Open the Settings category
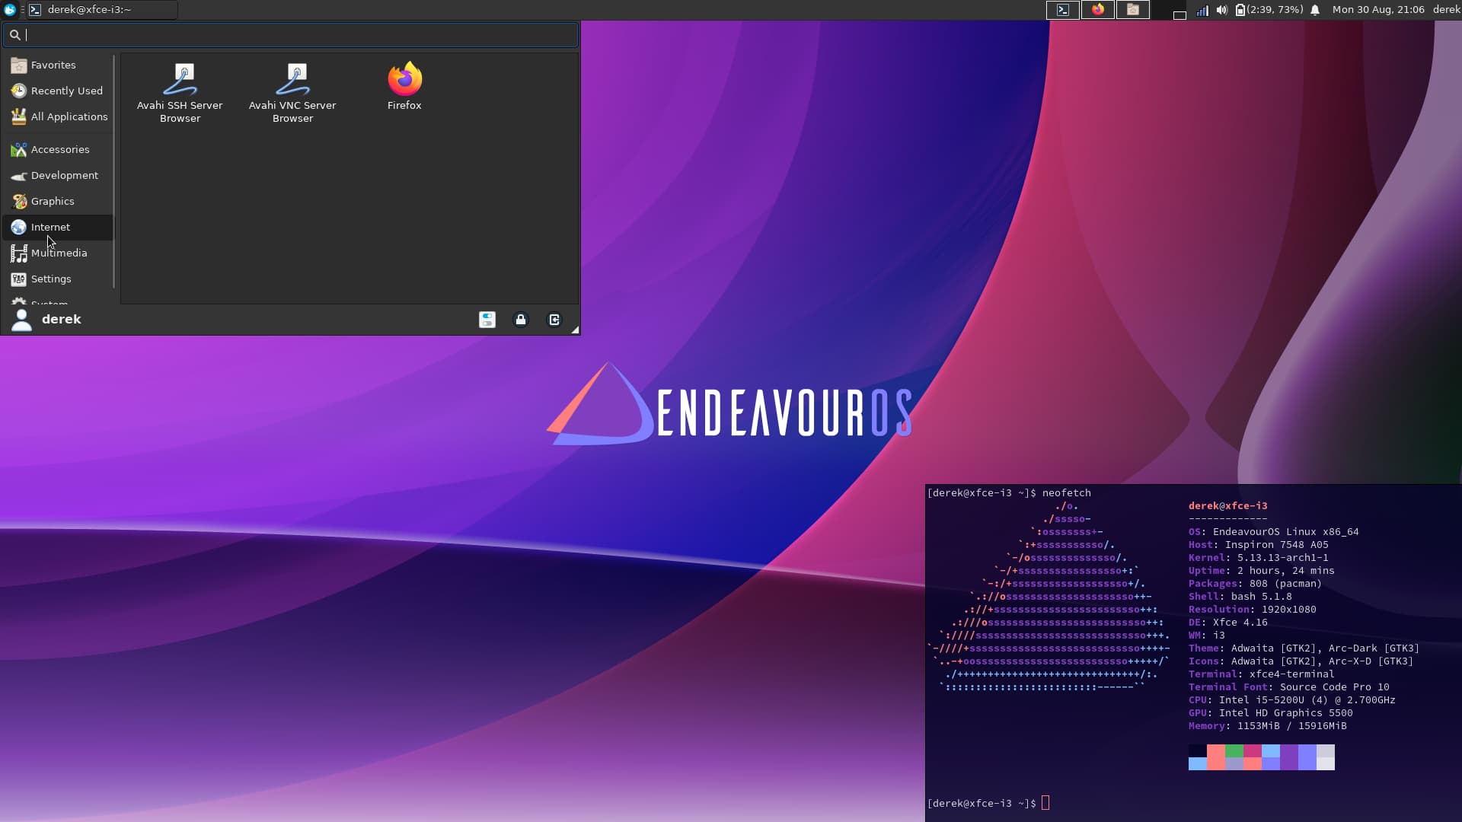 pos(58,279)
